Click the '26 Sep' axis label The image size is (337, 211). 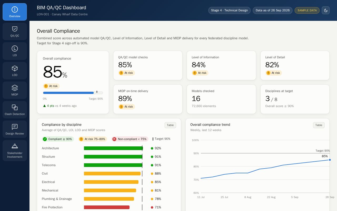[x=330, y=197]
